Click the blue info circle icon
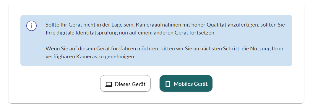This screenshot has width=310, height=109. pos(31,26)
